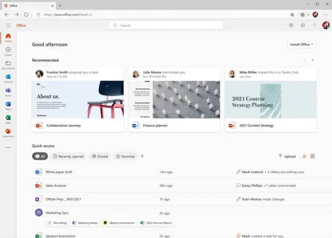Open browser collections icon
Image resolution: width=332 pixels, height=238 pixels.
302,15
